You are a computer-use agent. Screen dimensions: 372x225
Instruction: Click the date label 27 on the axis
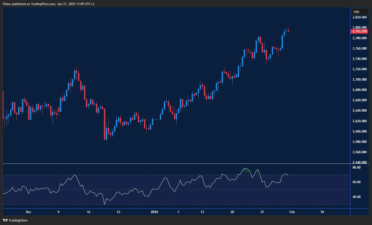click(262, 212)
